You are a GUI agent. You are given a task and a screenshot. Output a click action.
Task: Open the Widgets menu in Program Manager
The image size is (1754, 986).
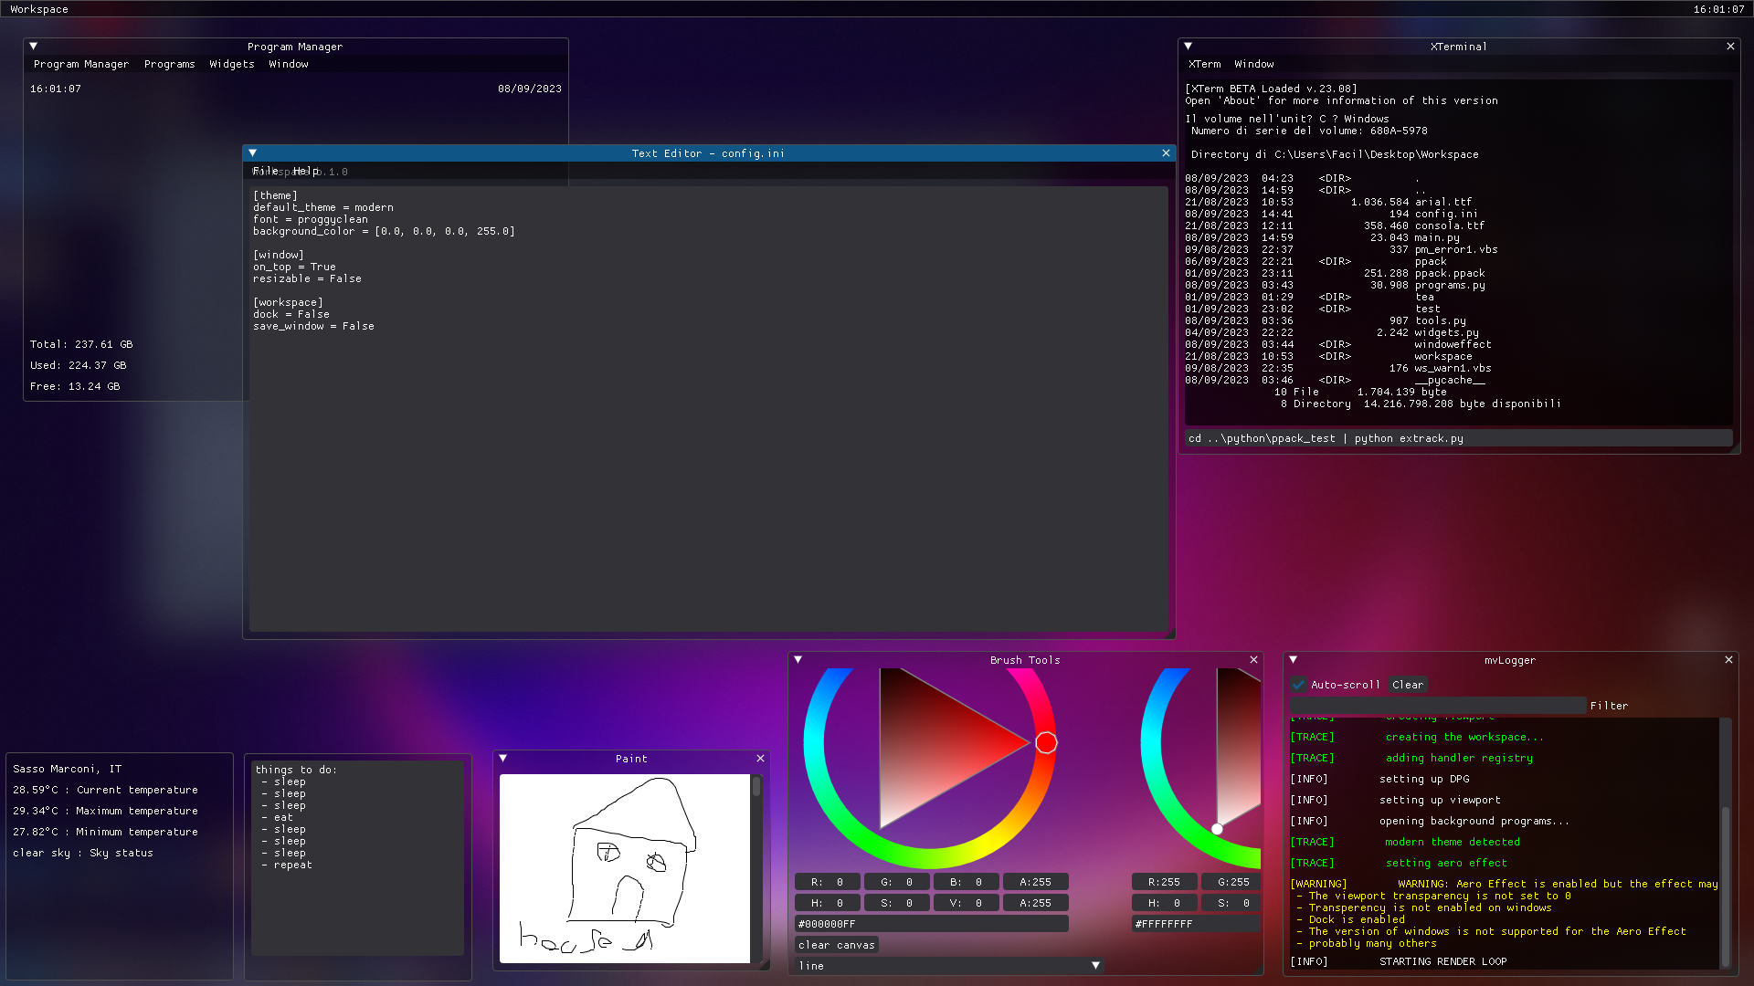pyautogui.click(x=231, y=64)
